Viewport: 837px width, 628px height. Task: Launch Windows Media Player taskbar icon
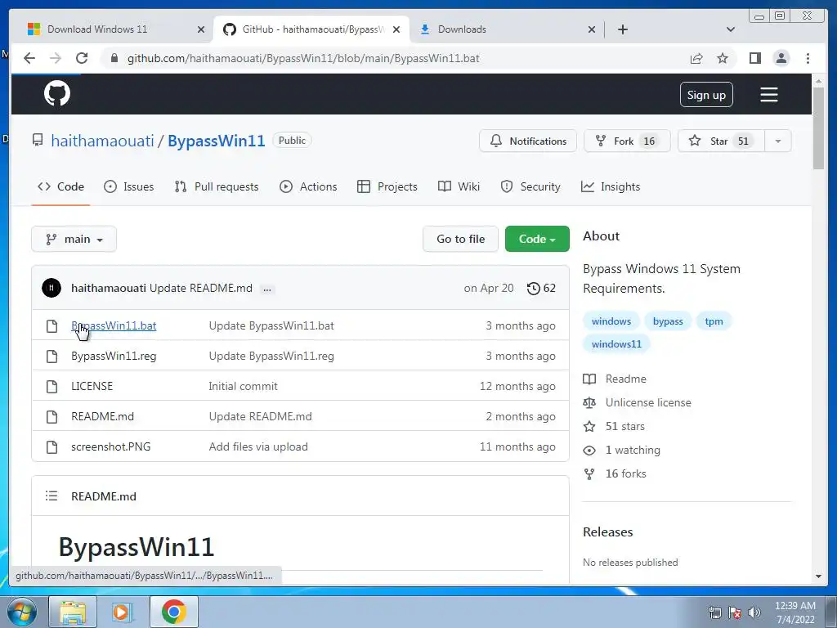(x=122, y=612)
